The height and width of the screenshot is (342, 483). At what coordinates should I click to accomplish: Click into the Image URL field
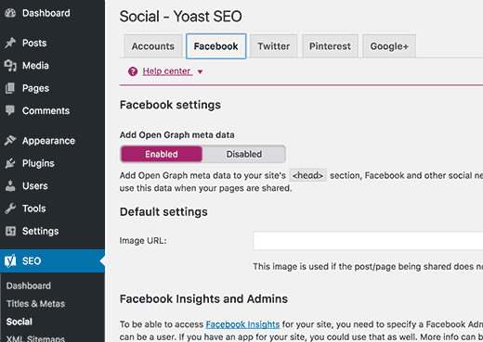pos(368,241)
